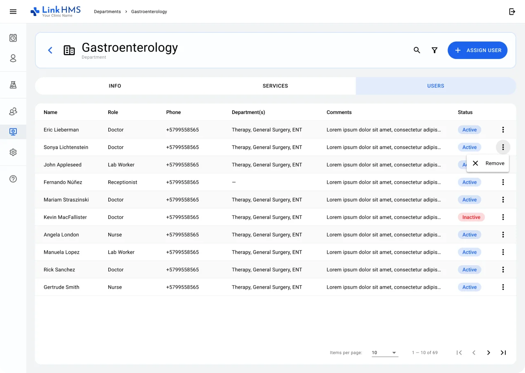Click the Link HMS logo
Image resolution: width=525 pixels, height=373 pixels.
click(x=55, y=11)
